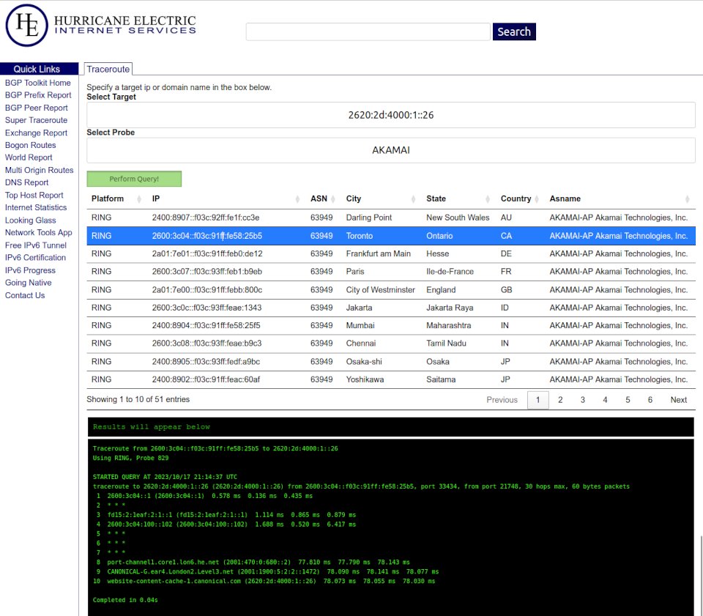
Task: Go to results page 1
Action: (x=538, y=400)
